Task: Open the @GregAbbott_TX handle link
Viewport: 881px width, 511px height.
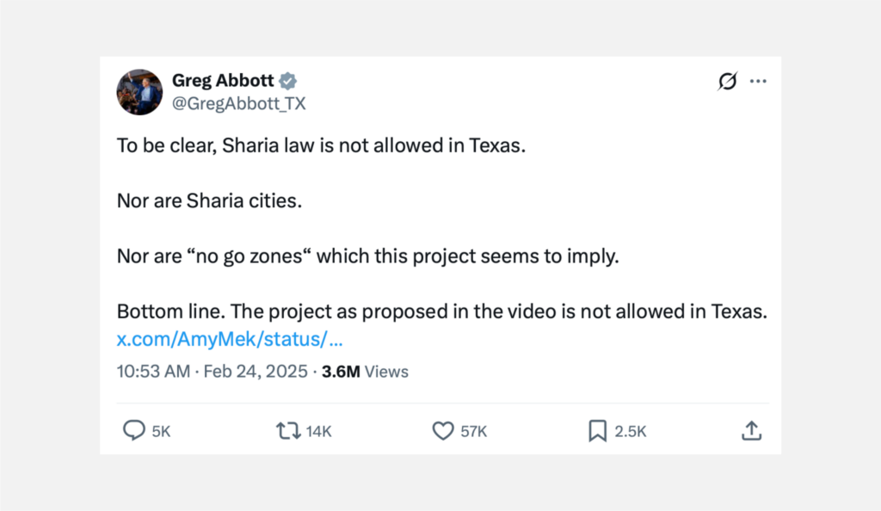Action: 239,103
